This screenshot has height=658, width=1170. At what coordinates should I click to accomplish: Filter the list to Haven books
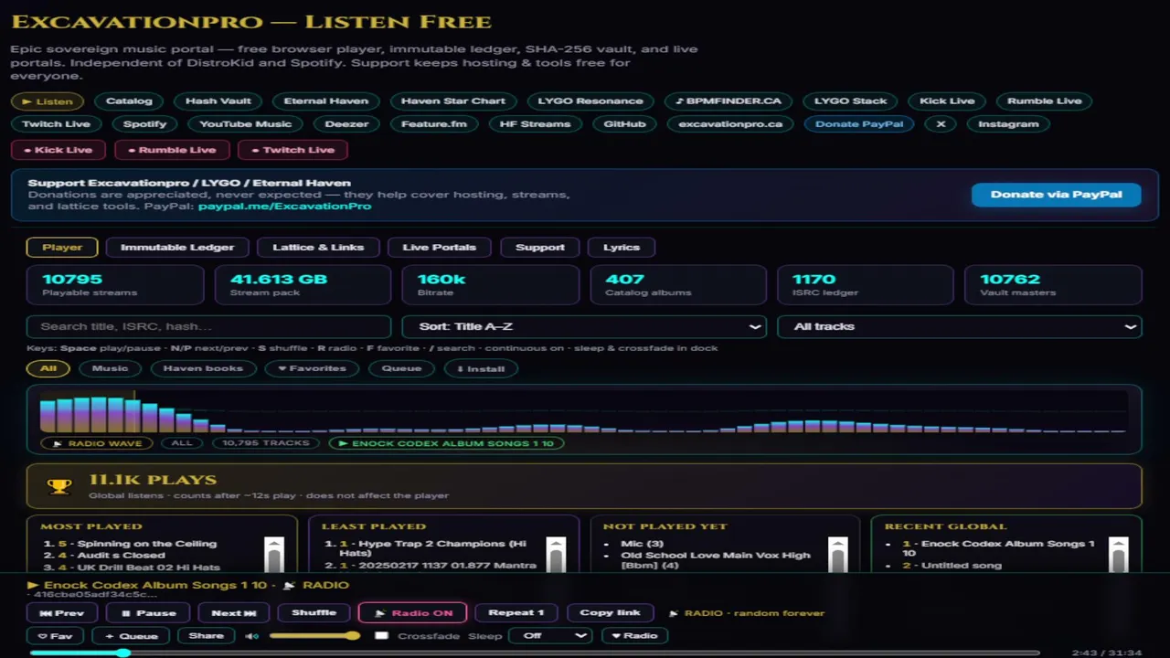[203, 368]
